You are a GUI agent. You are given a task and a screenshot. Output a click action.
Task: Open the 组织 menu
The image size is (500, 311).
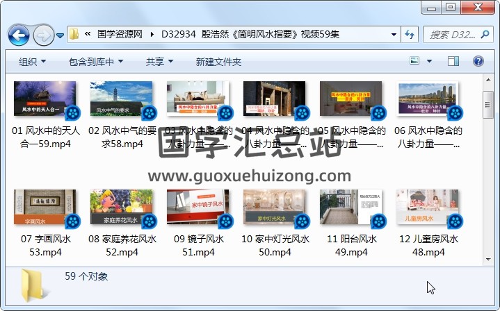pyautogui.click(x=32, y=62)
